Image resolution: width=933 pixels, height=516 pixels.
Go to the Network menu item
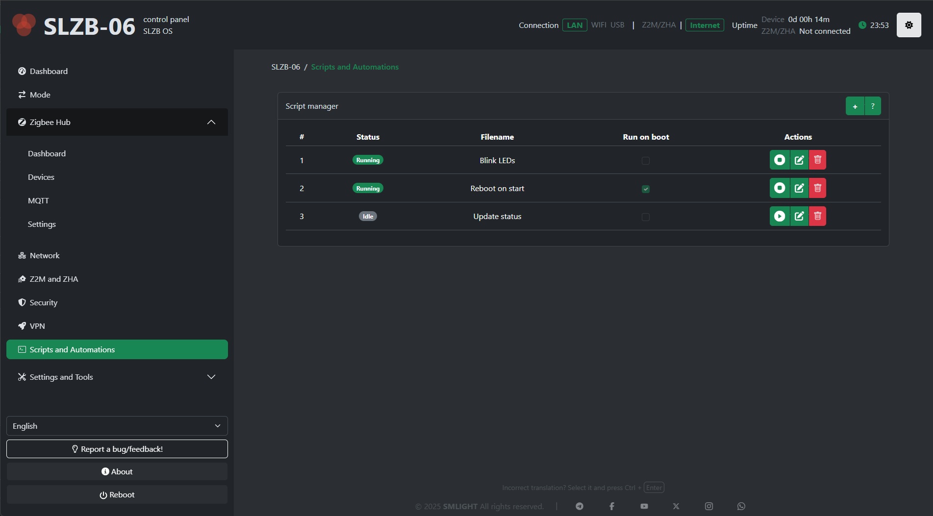click(45, 255)
